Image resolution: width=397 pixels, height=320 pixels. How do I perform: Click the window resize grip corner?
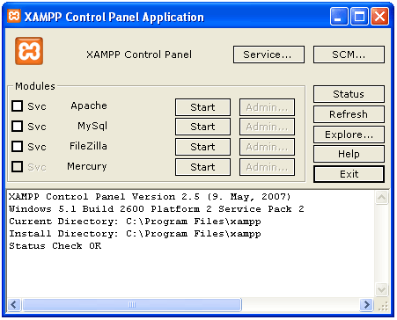point(383,306)
